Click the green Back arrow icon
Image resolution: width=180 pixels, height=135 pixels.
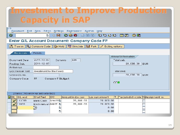[x=66, y=35]
